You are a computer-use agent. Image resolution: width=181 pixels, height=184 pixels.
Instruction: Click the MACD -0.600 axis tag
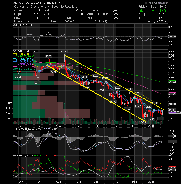pyautogui.click(x=172, y=141)
